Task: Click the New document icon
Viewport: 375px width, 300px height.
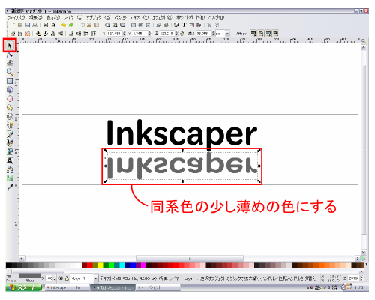Action: [13, 25]
